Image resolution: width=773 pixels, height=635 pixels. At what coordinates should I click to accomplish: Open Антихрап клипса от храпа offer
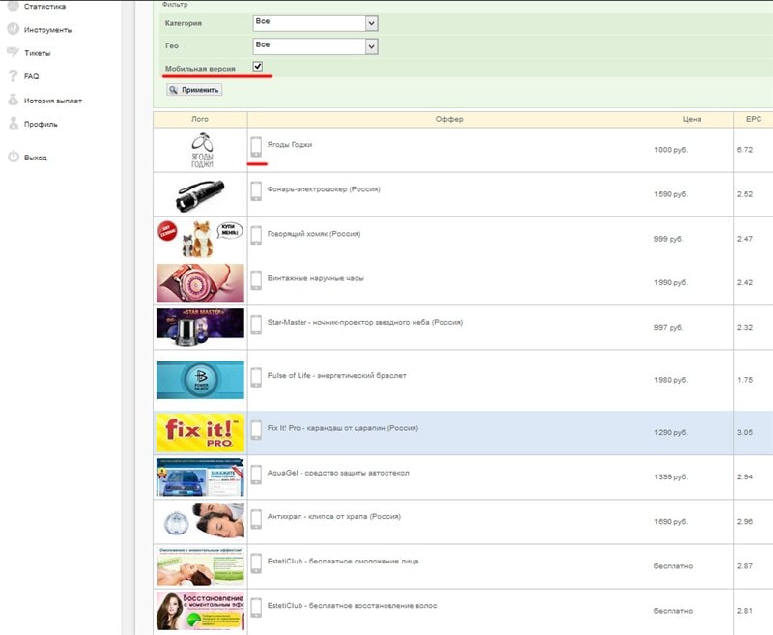(333, 517)
